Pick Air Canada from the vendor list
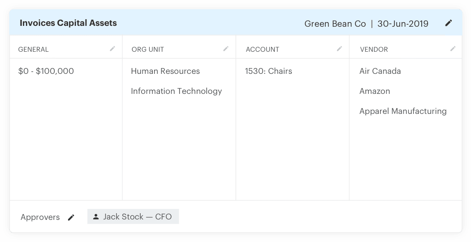471x242 pixels. point(380,71)
